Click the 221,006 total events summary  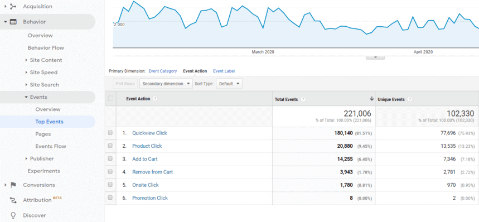tap(357, 114)
